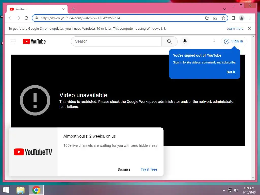260x195 pixels.
Task: Click the browser back arrow
Action: click(10, 18)
